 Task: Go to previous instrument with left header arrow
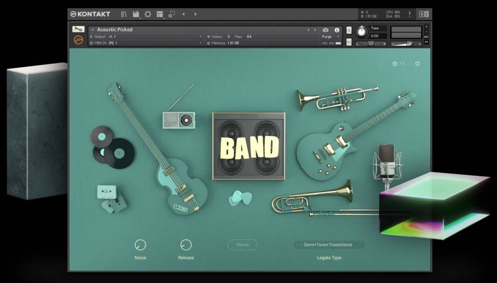tap(183, 14)
